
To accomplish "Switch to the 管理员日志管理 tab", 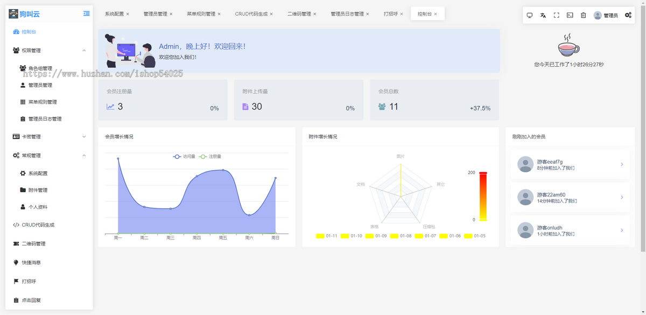I will point(347,14).
